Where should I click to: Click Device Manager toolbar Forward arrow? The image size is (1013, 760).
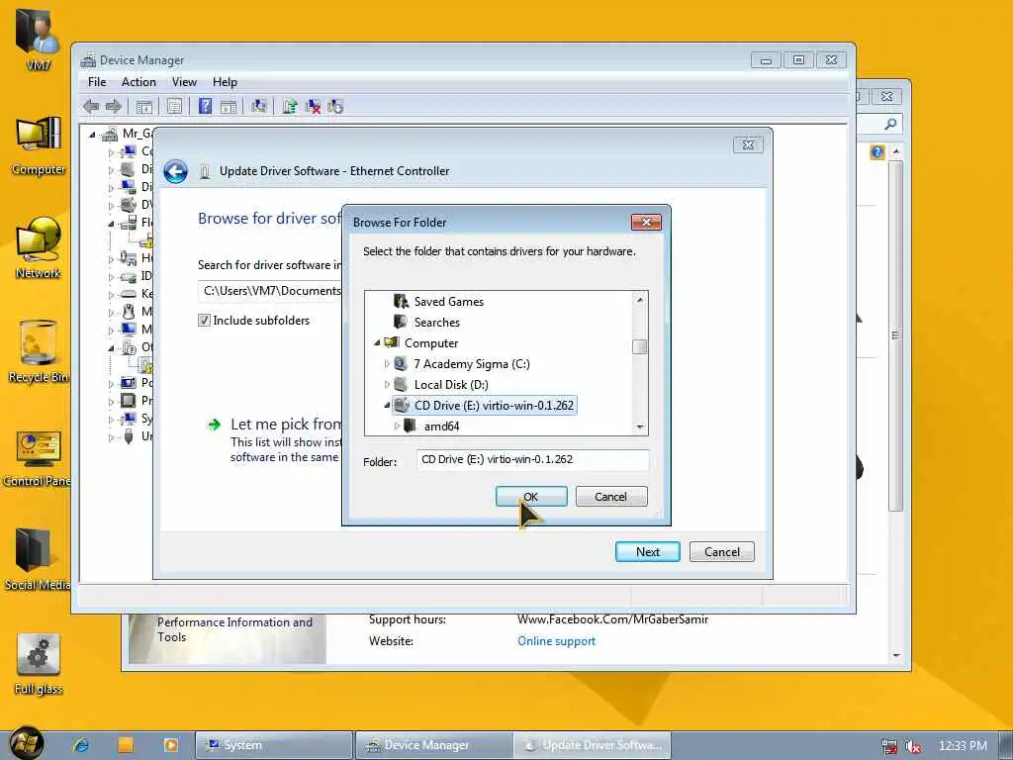114,107
